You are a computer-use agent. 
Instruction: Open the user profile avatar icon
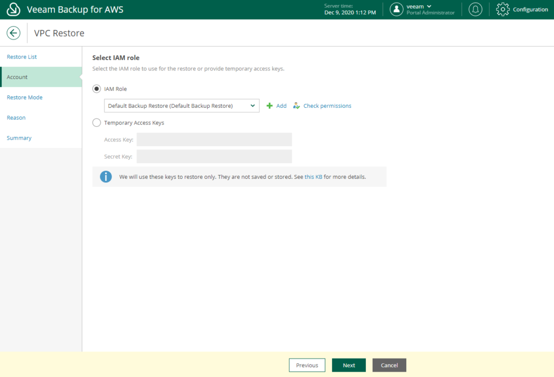[x=397, y=10]
